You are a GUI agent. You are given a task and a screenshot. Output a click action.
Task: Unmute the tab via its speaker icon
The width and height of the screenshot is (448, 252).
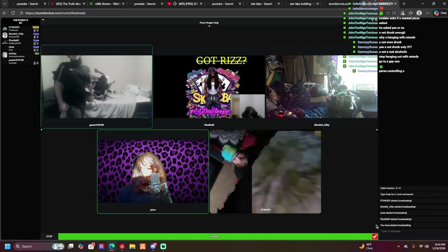pos(175,4)
